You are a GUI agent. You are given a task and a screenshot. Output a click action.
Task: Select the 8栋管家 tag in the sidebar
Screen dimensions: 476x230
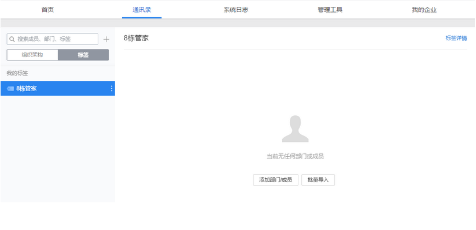click(x=58, y=88)
